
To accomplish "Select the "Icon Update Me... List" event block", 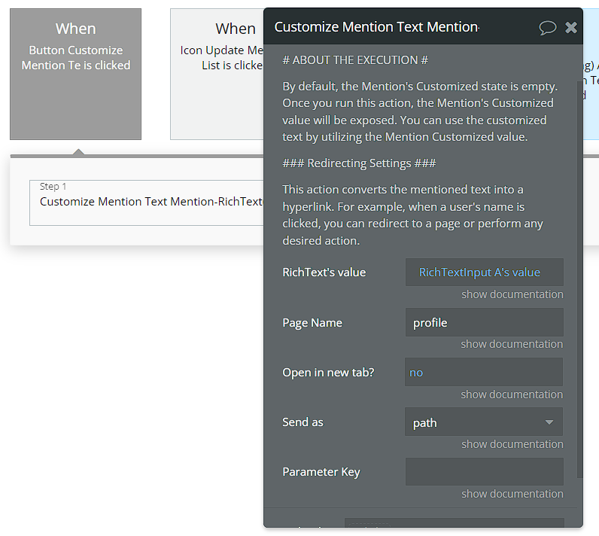I will (x=217, y=74).
